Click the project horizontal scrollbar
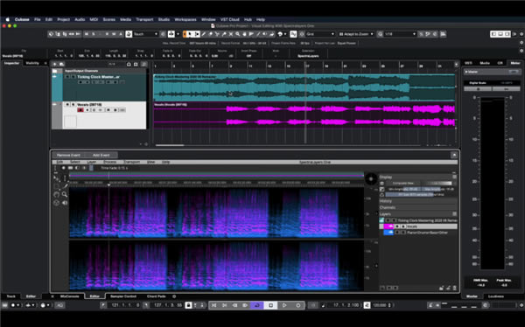This screenshot has height=327, width=525. pyautogui.click(x=170, y=145)
